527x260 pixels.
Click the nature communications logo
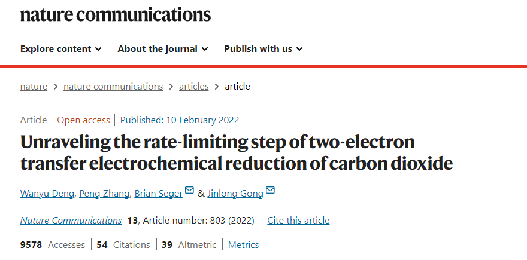pos(115,15)
